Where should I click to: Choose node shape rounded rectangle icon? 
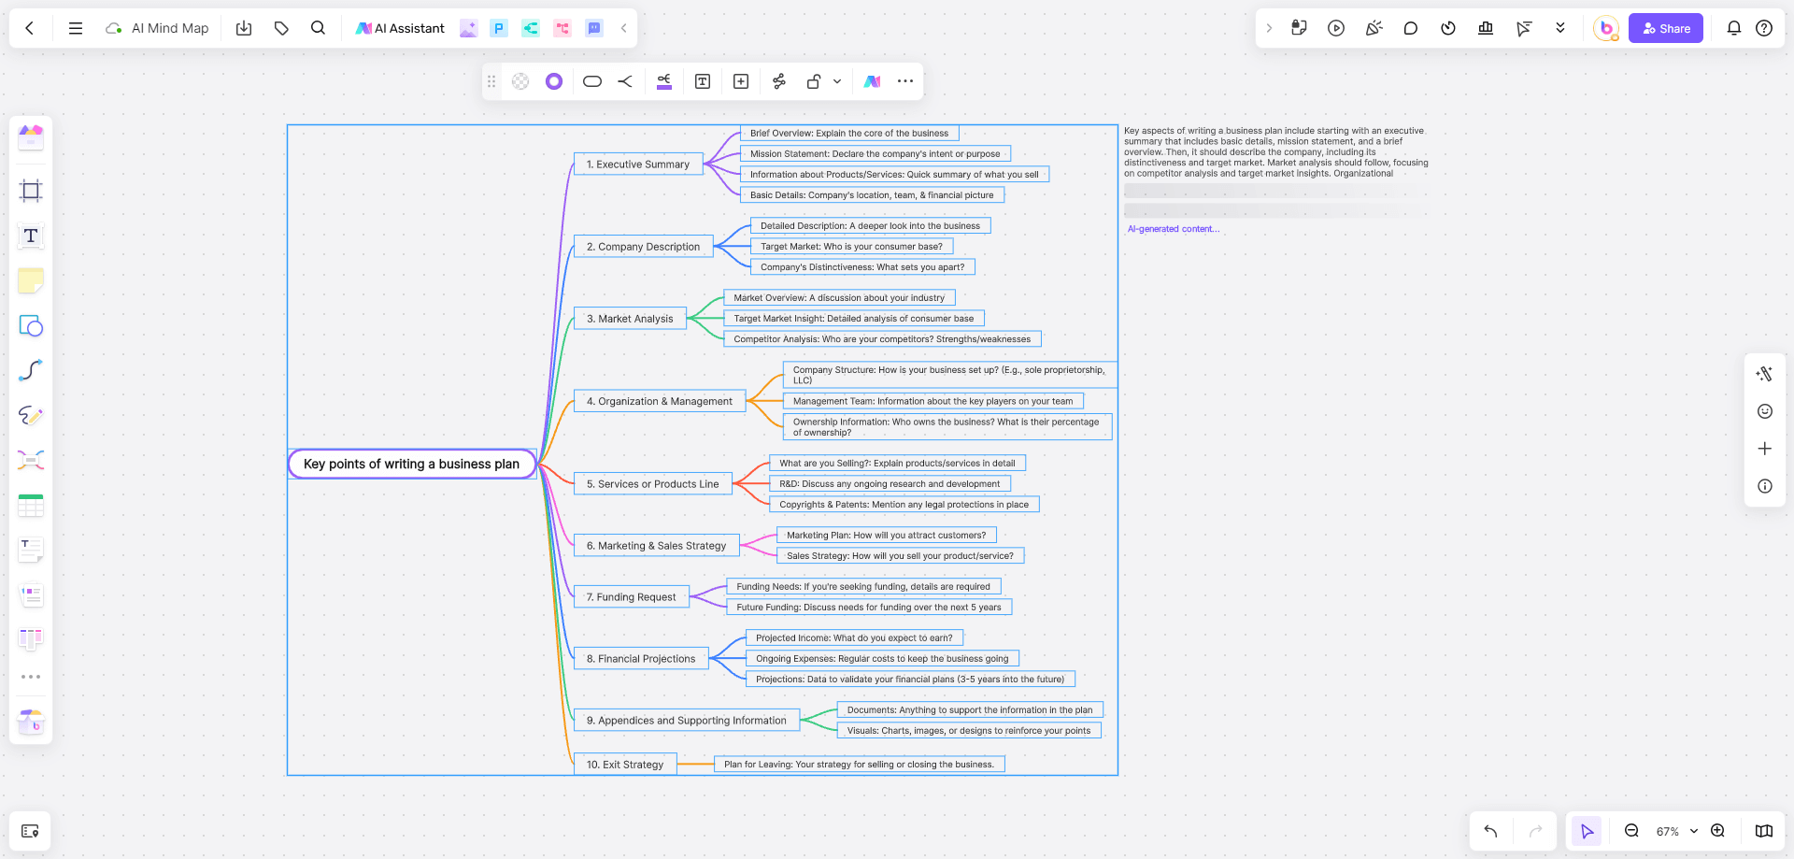592,81
